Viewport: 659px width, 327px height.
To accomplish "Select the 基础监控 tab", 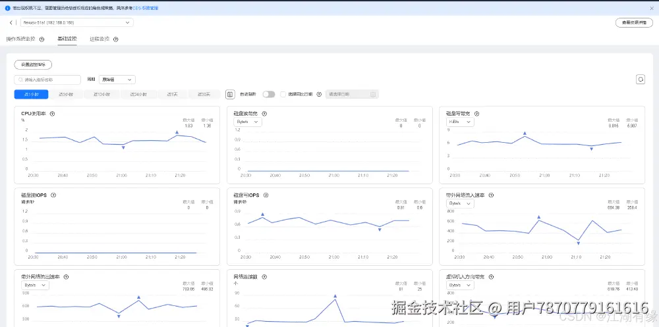I will 67,39.
